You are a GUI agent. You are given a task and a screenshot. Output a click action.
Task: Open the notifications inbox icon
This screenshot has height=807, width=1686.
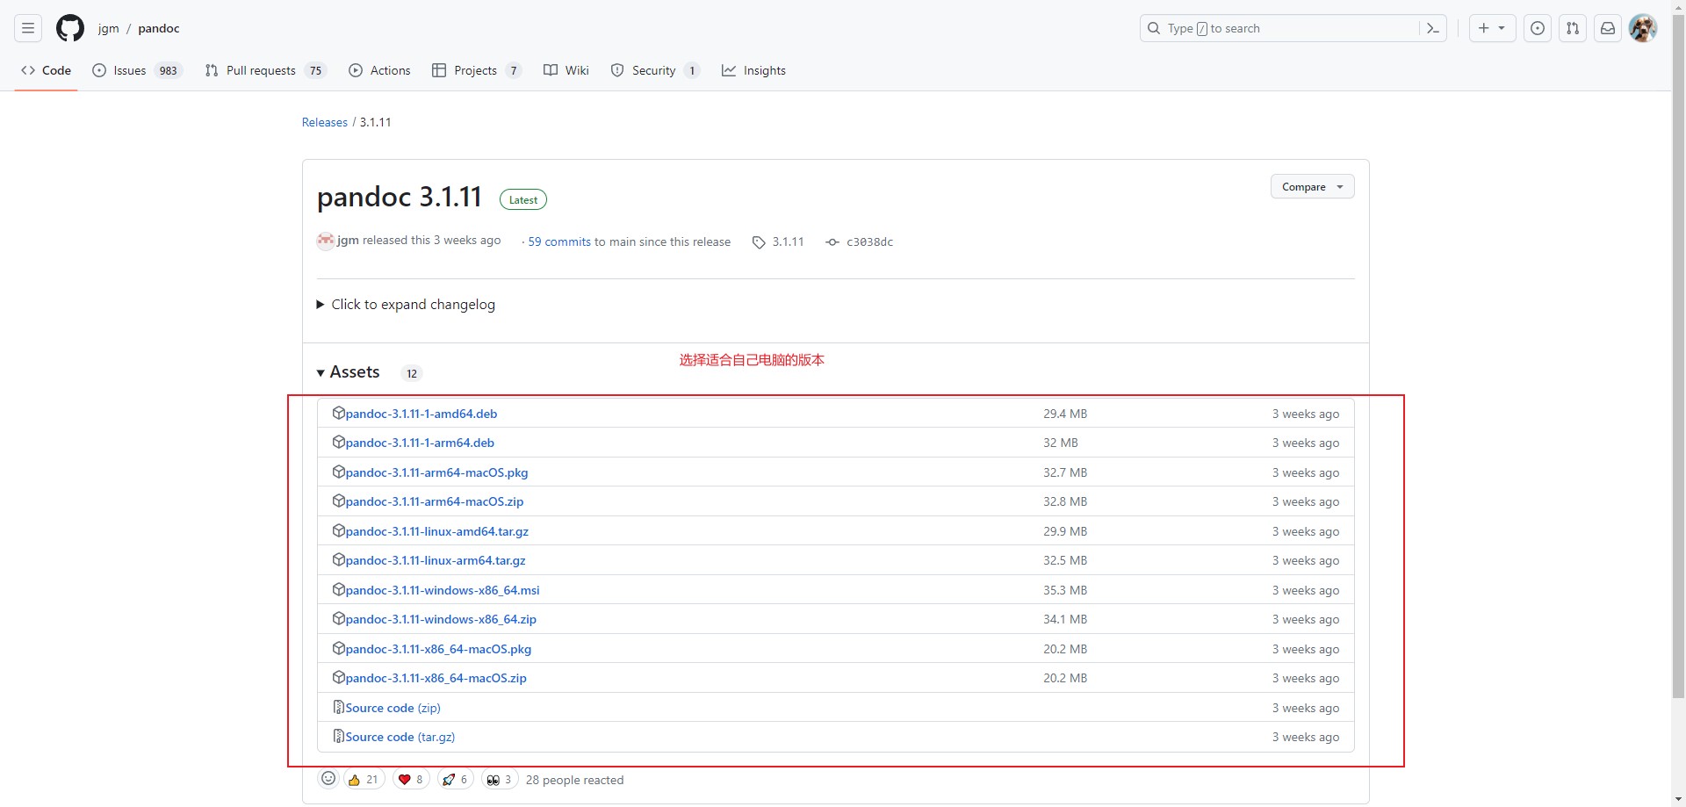point(1607,28)
